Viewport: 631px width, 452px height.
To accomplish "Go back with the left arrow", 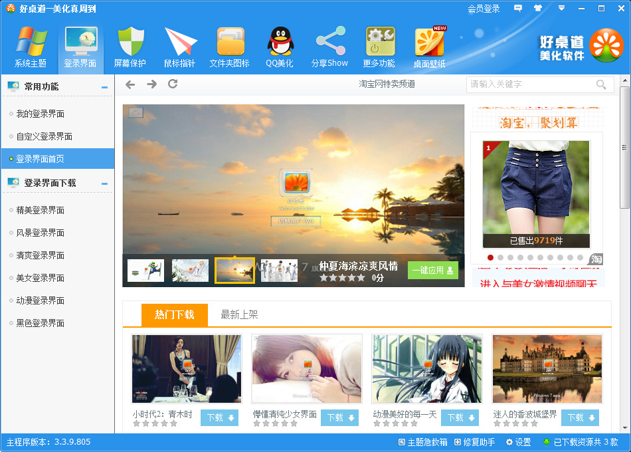I will click(x=130, y=84).
